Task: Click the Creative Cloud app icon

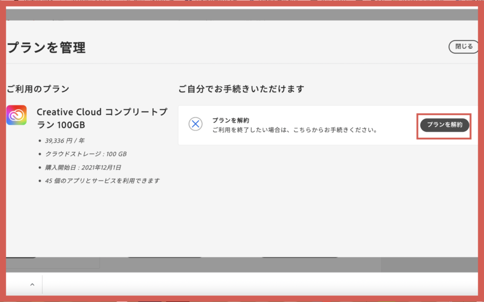Action: 17,115
